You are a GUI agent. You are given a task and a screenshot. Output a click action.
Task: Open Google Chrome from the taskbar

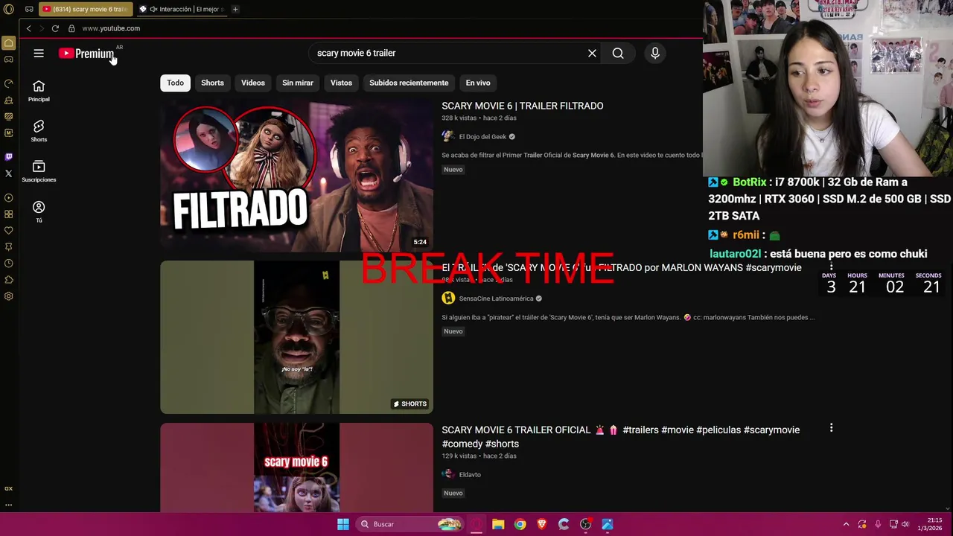click(x=520, y=524)
